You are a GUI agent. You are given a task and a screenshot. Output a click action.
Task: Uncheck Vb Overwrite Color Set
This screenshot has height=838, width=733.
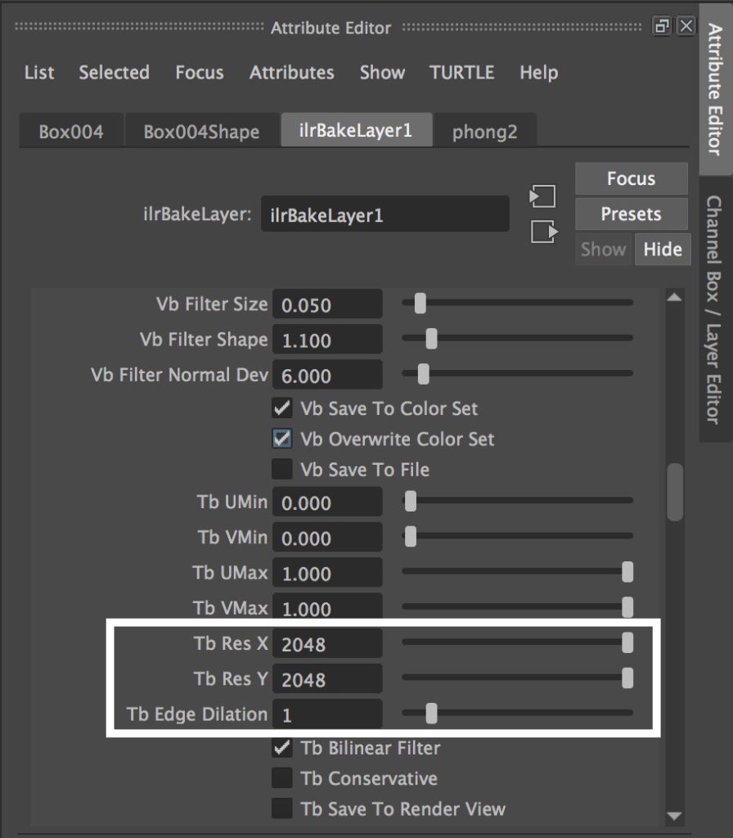pos(281,439)
